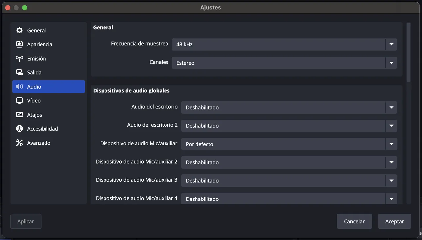Open Atajos via the keyboard icon
The width and height of the screenshot is (422, 240).
pos(20,115)
